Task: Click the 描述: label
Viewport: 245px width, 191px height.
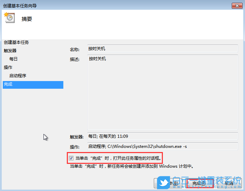Action: (x=74, y=59)
